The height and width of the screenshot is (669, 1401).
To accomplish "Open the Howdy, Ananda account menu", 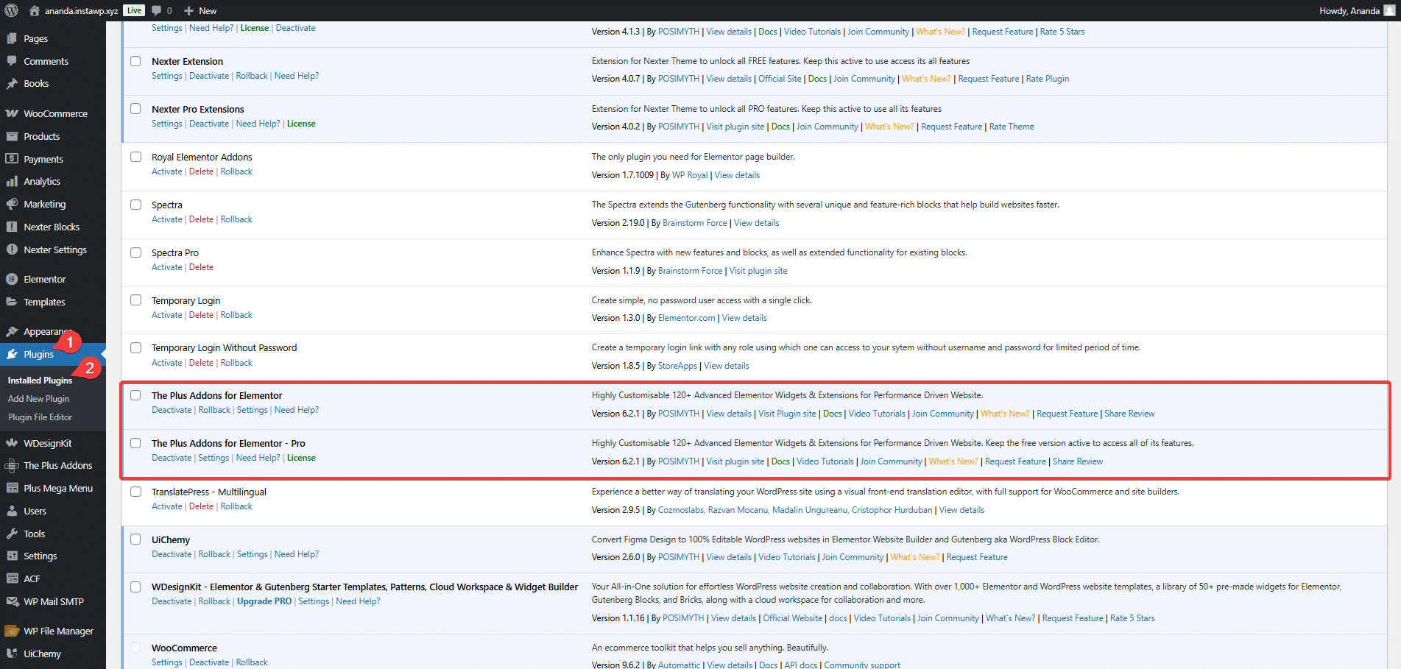I will (x=1358, y=10).
